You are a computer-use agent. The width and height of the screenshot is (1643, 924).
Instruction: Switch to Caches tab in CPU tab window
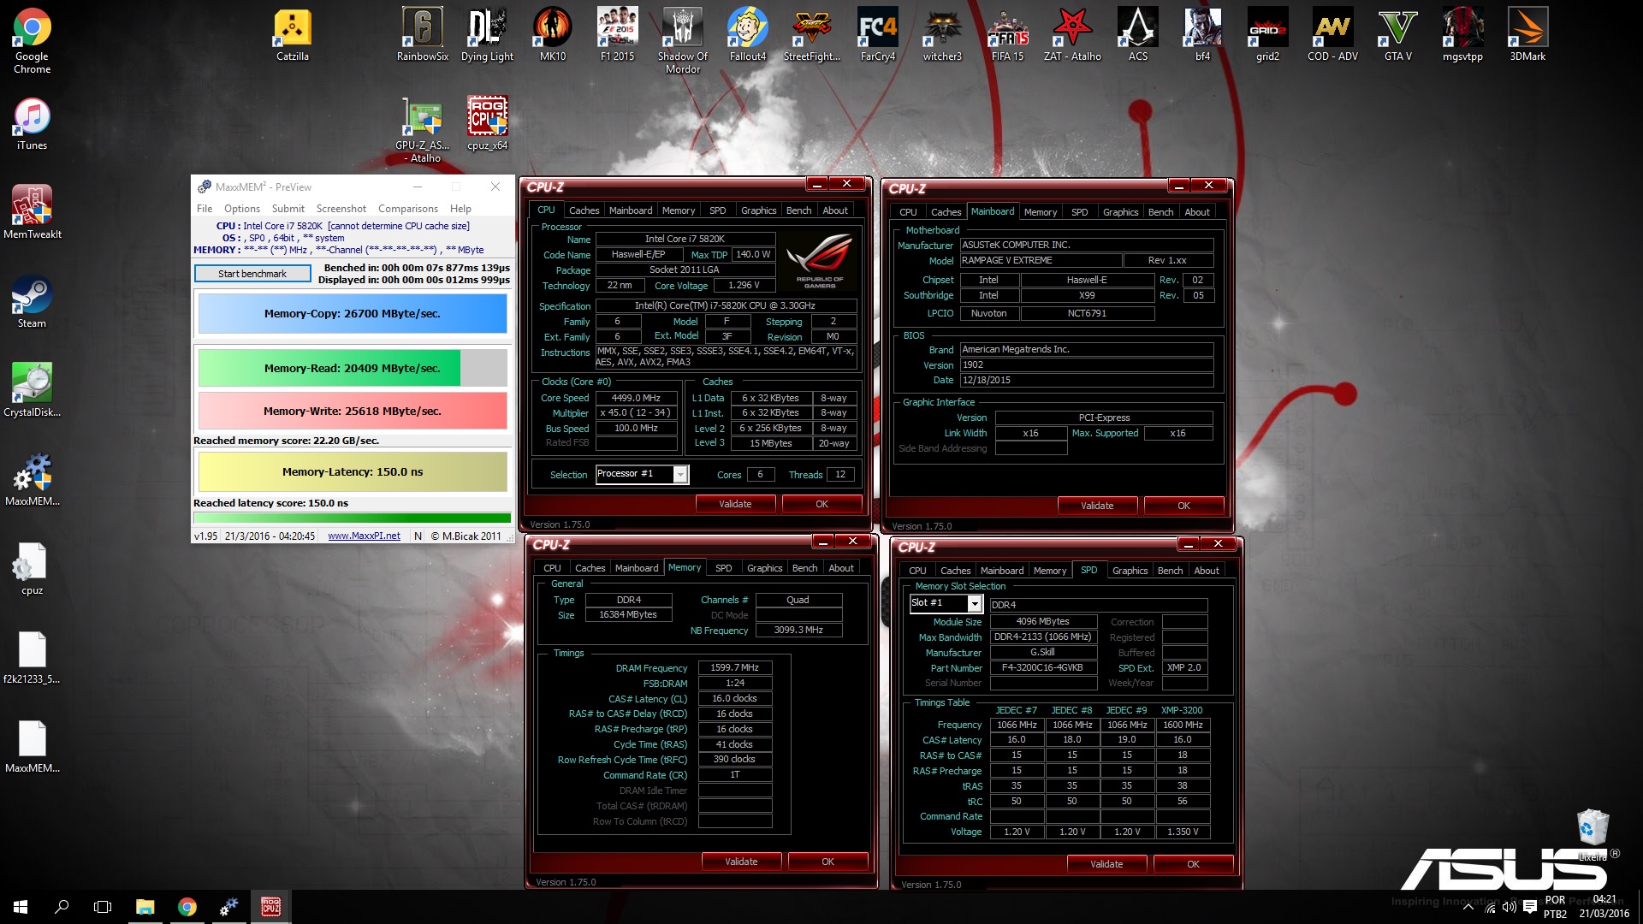tap(584, 210)
